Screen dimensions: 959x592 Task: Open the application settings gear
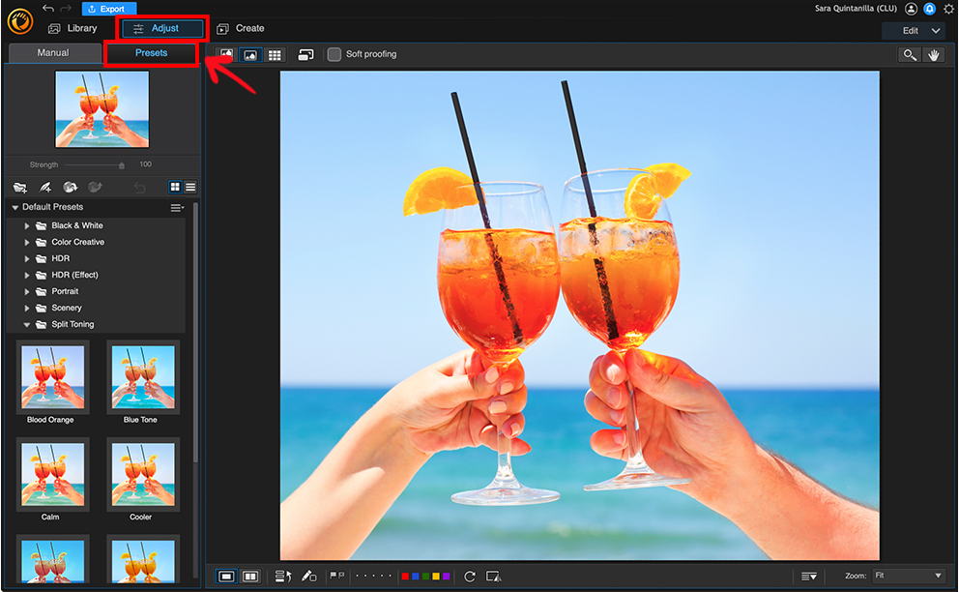pyautogui.click(x=948, y=8)
